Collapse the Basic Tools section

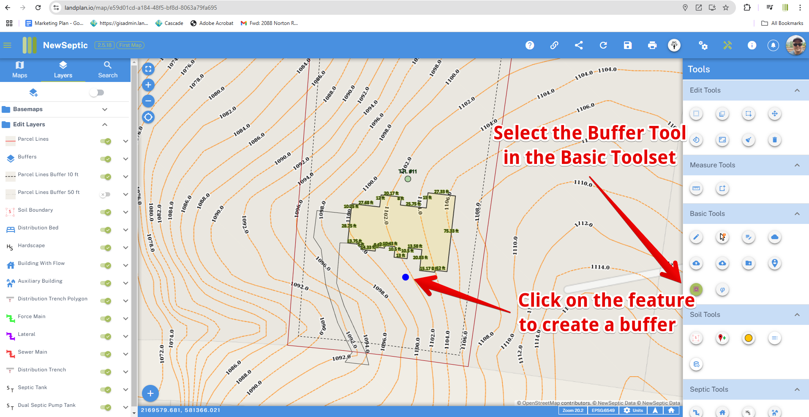(797, 214)
